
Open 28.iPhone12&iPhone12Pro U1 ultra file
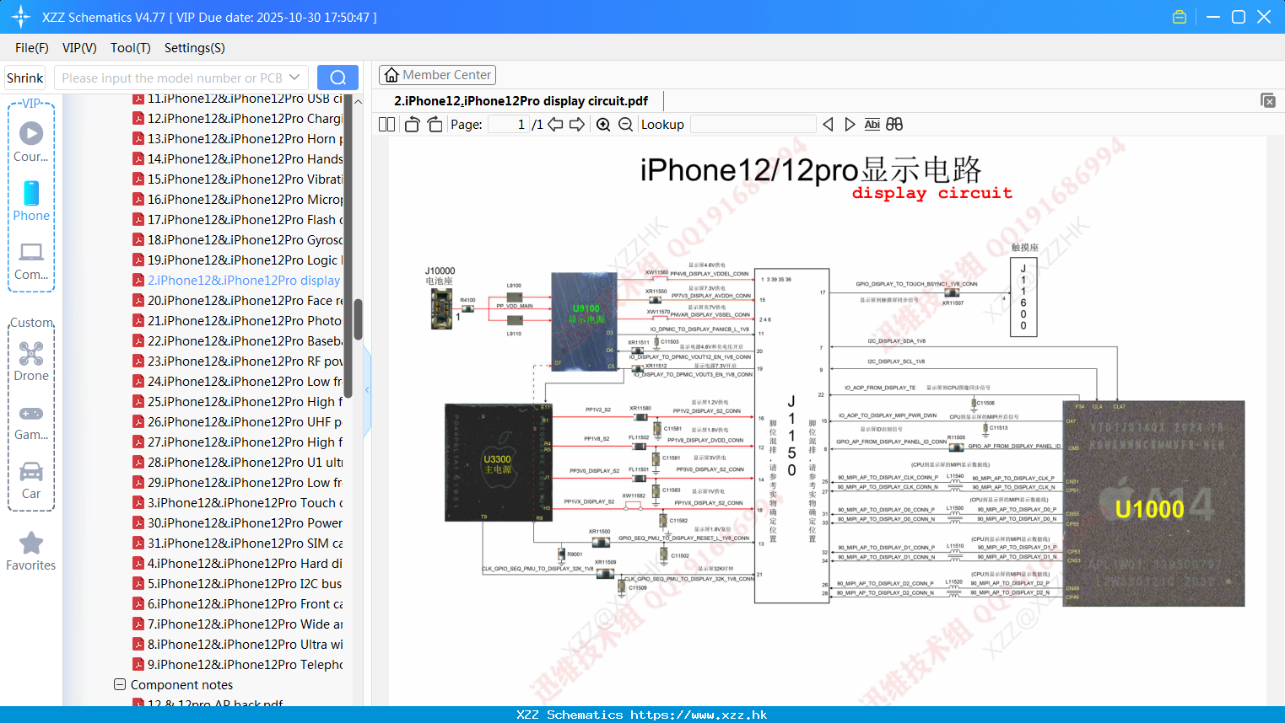click(238, 463)
